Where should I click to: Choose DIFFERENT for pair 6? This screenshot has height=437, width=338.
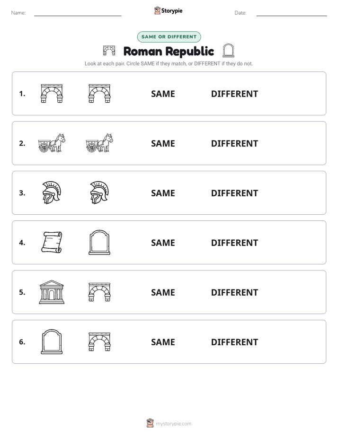tap(234, 342)
